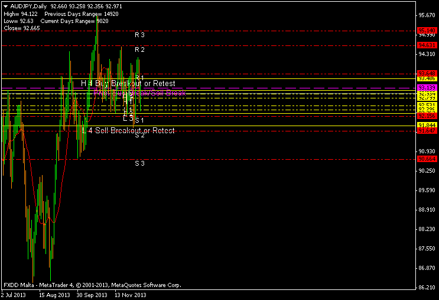Click the AUDJPY,Daily chart title
This screenshot has width=439, height=300.
coord(30,5)
